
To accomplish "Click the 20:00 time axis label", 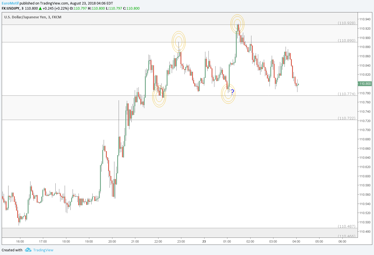I will 112,241.
